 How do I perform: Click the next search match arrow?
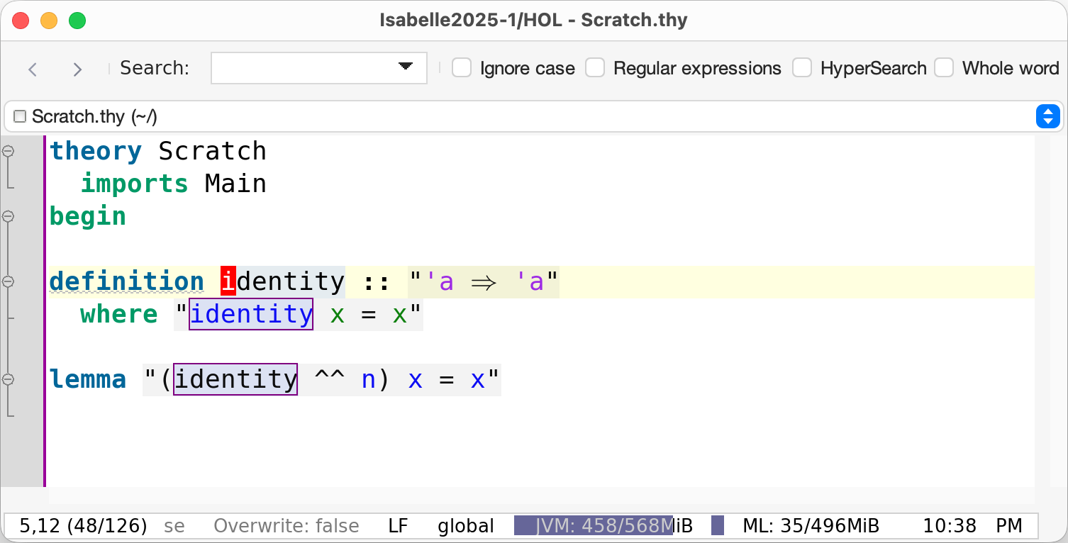(77, 69)
